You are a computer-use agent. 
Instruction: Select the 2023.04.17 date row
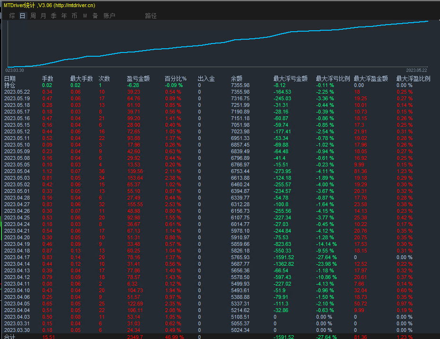(x=17, y=257)
